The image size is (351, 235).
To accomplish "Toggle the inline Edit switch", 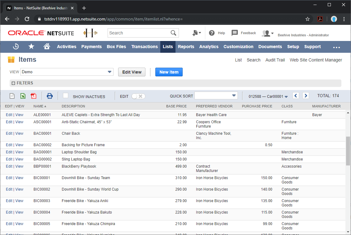I will 138,96.
